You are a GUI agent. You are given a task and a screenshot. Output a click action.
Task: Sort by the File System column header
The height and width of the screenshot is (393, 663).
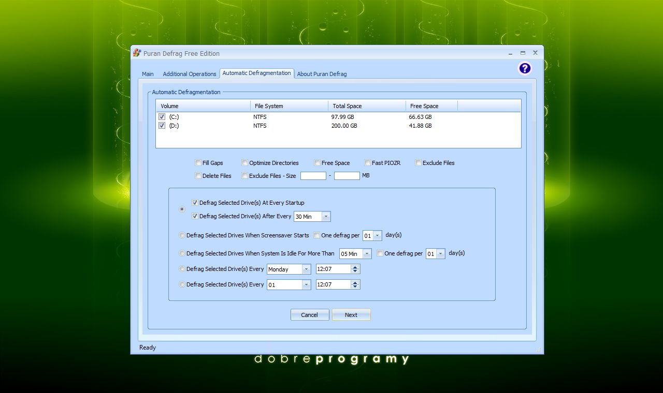tap(289, 106)
